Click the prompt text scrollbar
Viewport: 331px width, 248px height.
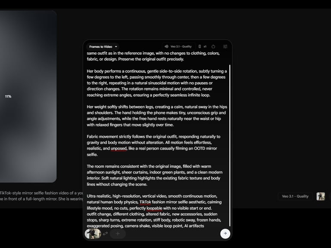(230, 146)
